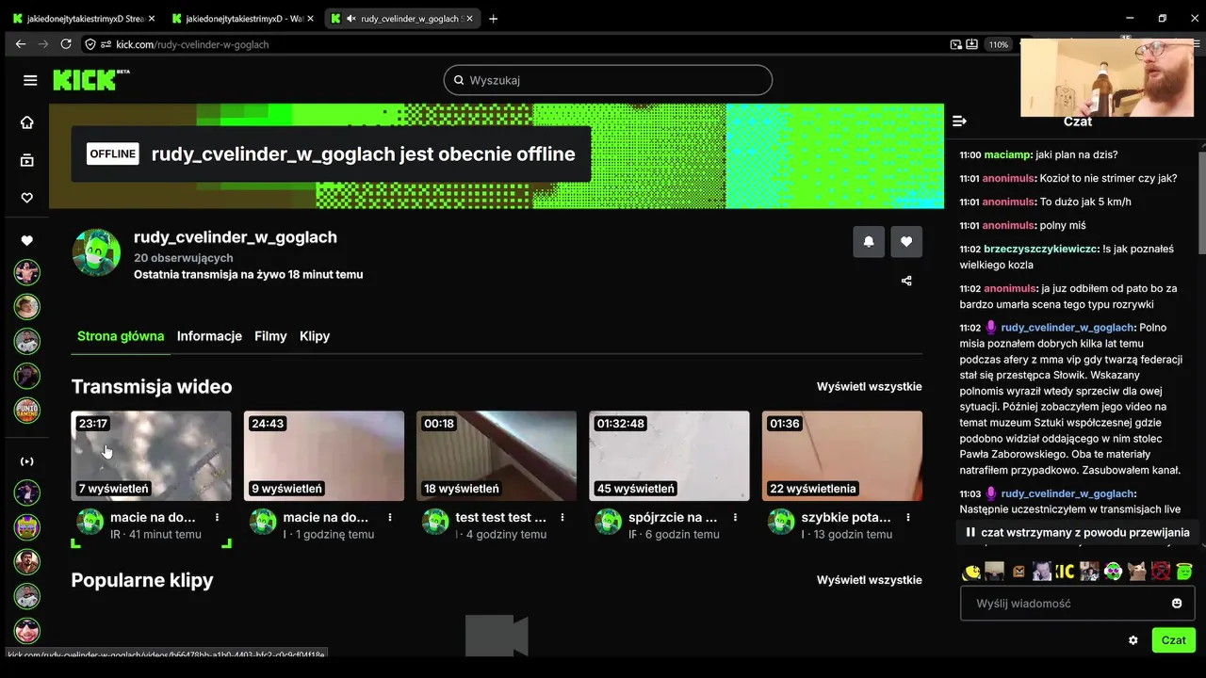
Task: Select the Klipy tab
Action: (x=315, y=336)
